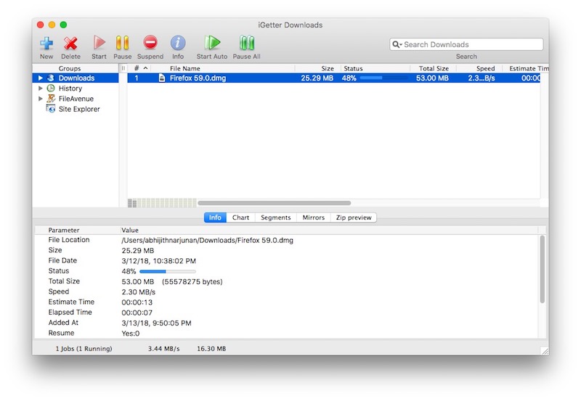Click the Firefox 59.0.dmg file icon

162,78
